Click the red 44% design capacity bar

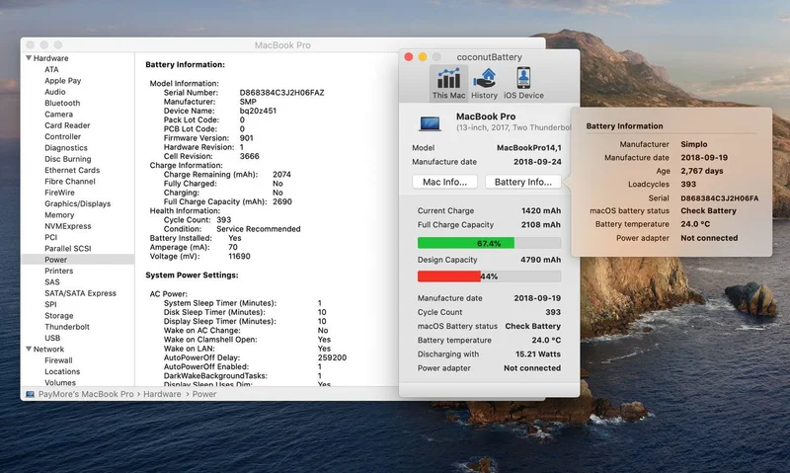(449, 276)
